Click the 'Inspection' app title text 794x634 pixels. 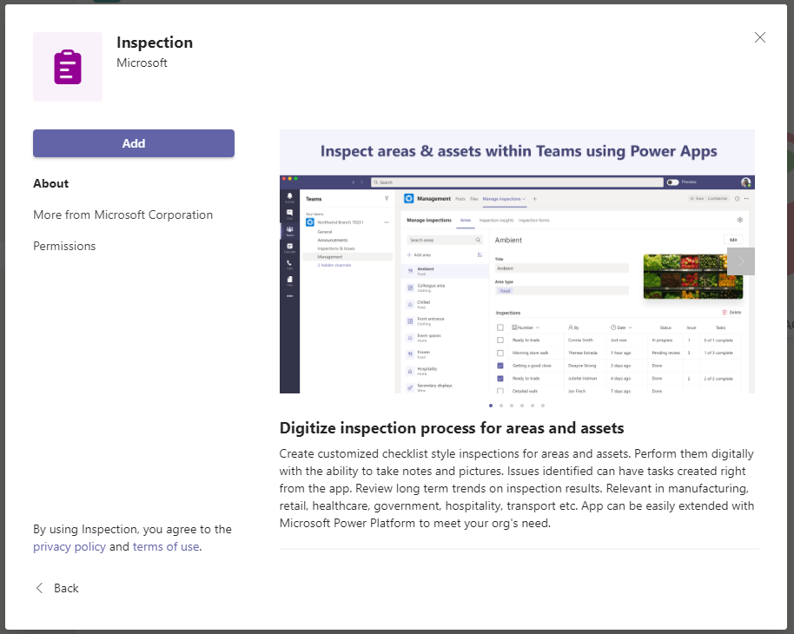click(x=155, y=43)
